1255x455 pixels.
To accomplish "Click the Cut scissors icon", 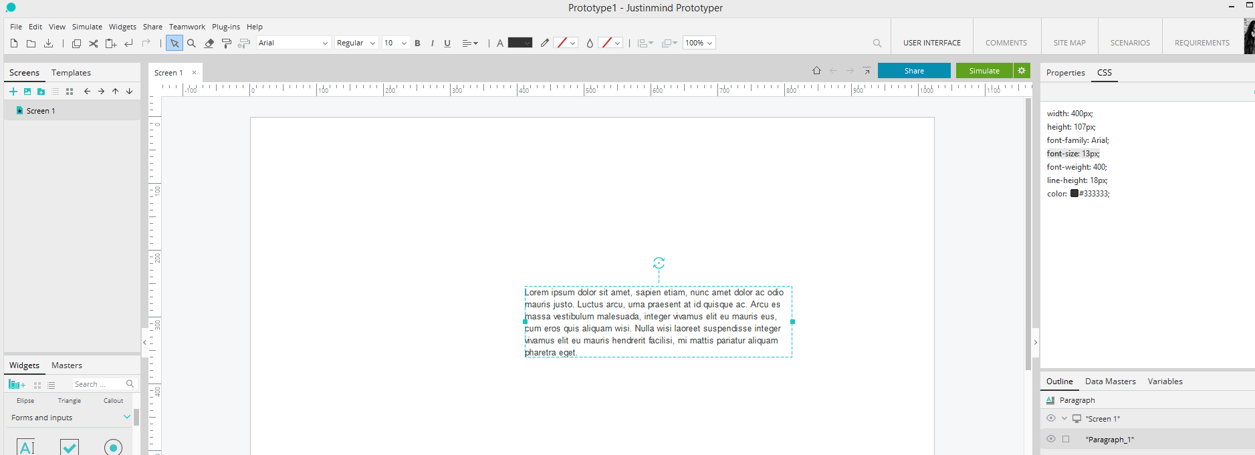I will [94, 43].
